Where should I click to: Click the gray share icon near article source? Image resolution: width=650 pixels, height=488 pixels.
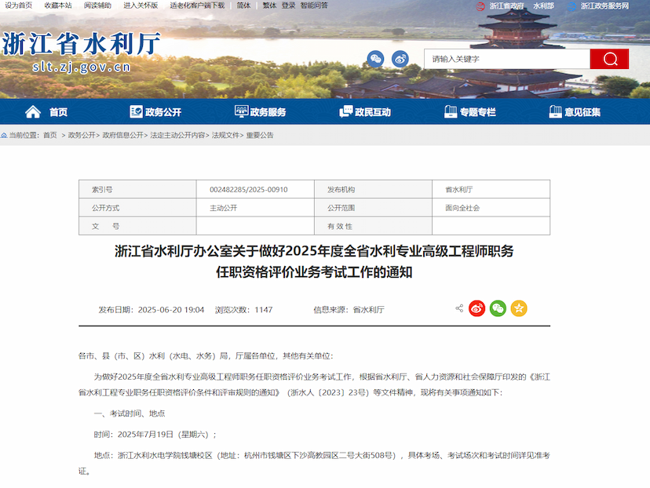pyautogui.click(x=459, y=309)
